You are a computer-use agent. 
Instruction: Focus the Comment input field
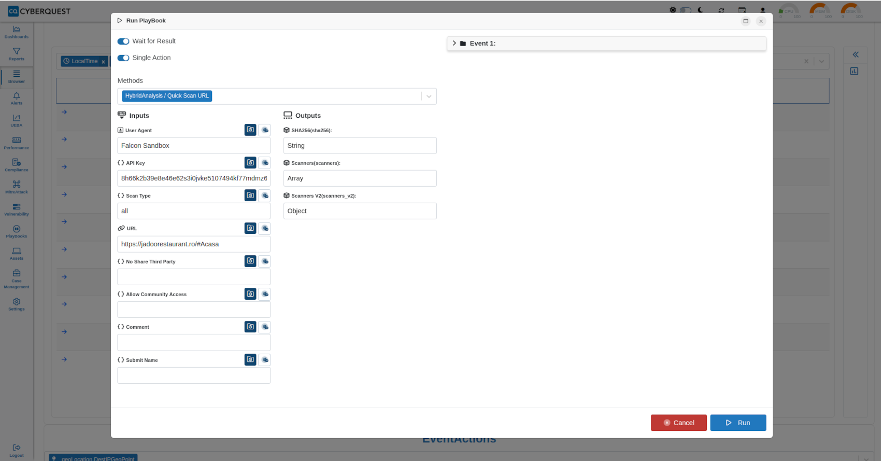pos(194,342)
